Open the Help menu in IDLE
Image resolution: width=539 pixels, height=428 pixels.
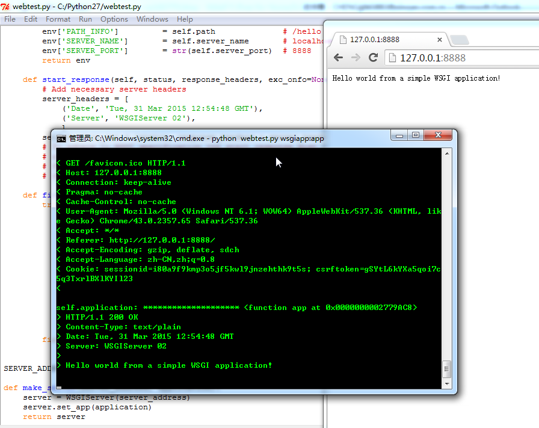pos(185,19)
